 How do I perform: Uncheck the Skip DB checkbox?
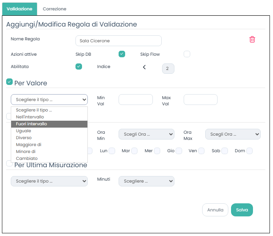point(122,54)
